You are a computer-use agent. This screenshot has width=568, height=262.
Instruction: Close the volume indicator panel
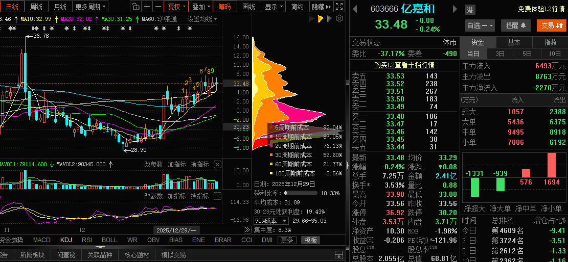coord(217,165)
